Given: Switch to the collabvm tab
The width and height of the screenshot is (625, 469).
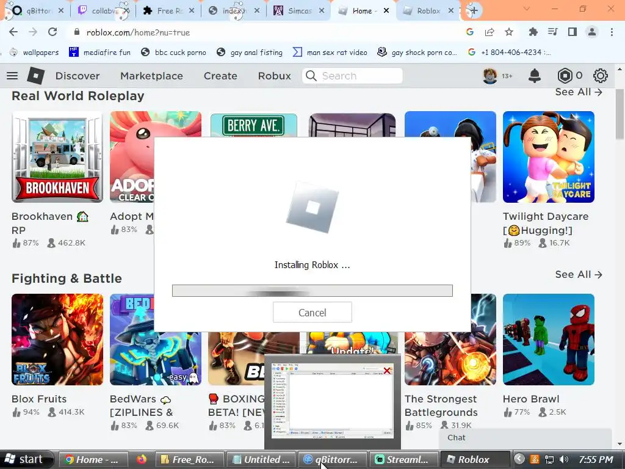Looking at the screenshot, I should [x=103, y=11].
